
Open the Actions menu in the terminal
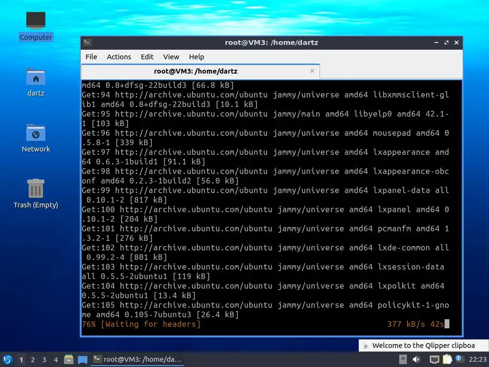[x=119, y=57]
